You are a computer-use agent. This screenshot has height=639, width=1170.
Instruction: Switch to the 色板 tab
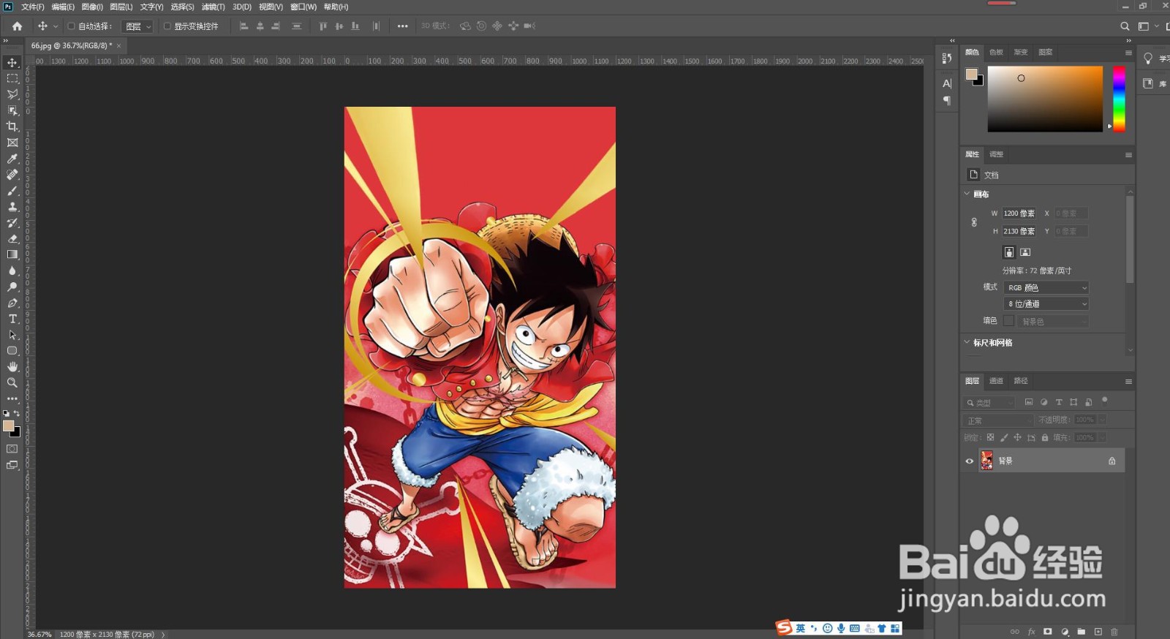click(996, 52)
